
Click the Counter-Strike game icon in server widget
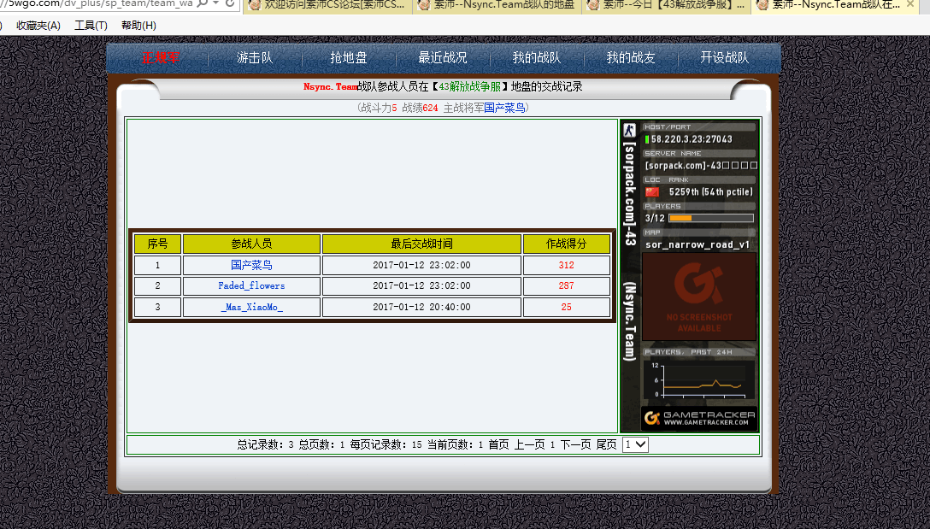tap(629, 131)
